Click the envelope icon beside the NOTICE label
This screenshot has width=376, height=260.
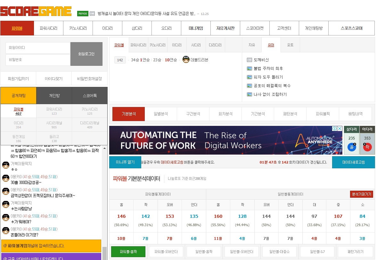click(92, 13)
